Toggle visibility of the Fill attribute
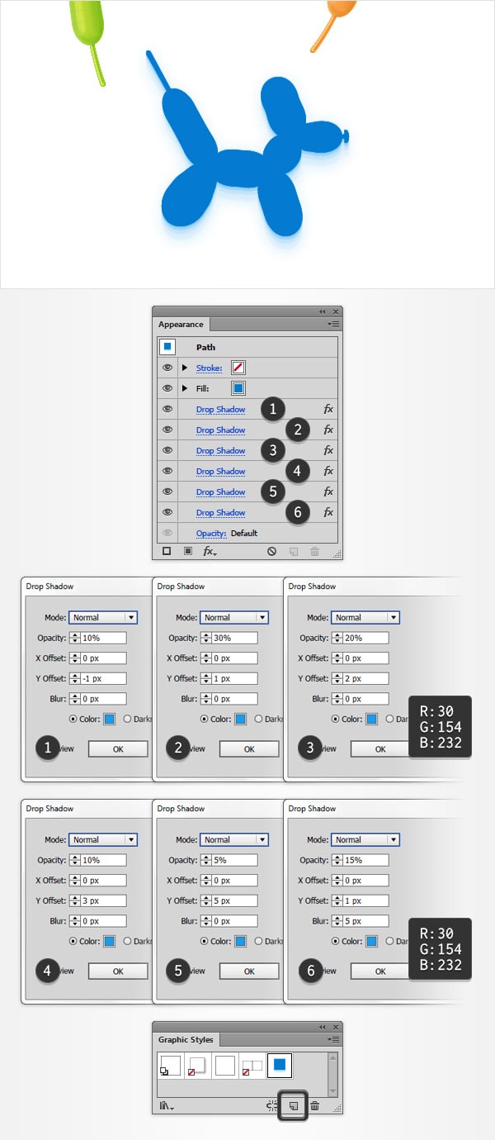495x1140 pixels. 167,388
